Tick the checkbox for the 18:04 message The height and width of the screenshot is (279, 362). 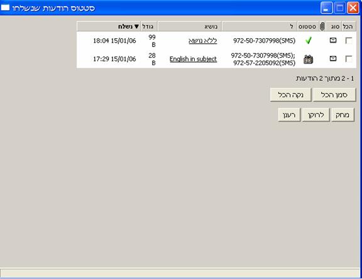coord(349,41)
